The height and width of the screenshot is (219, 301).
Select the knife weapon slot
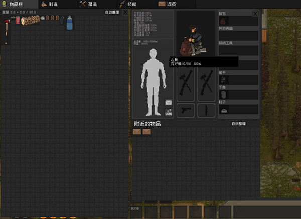[206, 110]
